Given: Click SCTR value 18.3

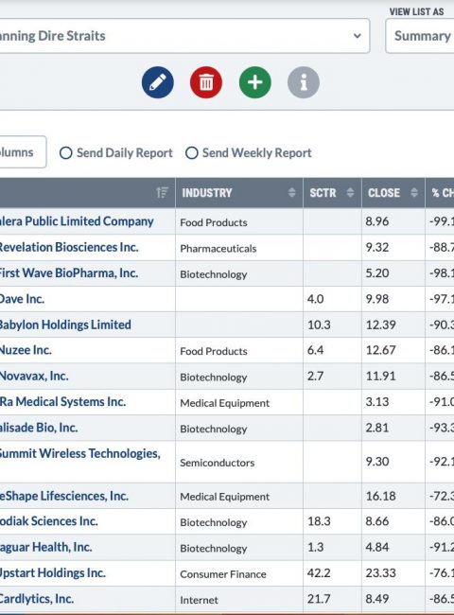Looking at the screenshot, I should pos(319,521).
